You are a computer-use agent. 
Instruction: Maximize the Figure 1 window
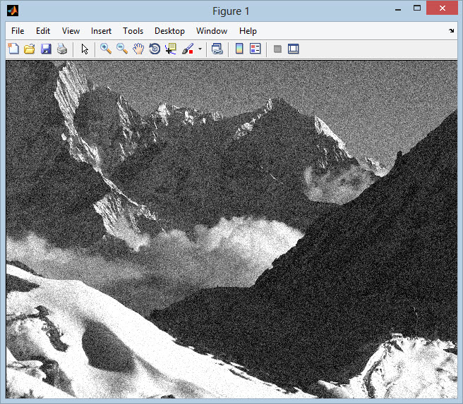point(417,8)
